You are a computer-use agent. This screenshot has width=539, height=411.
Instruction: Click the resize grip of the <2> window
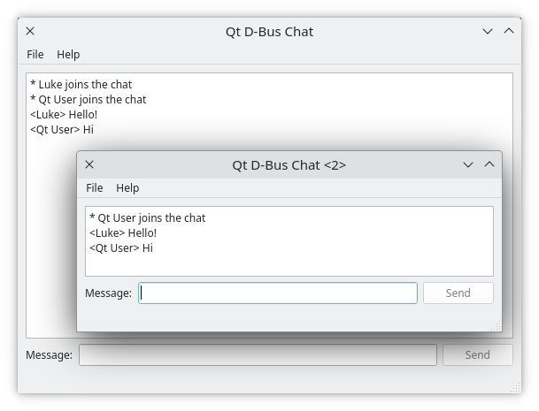[497, 326]
